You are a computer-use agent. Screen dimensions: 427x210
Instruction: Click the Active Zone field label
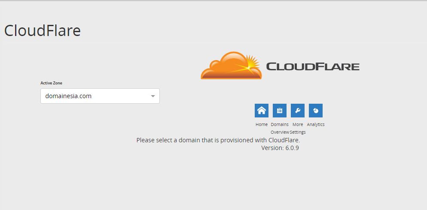(x=51, y=83)
